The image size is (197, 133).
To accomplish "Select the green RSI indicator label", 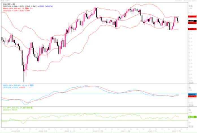I will pos(18,108).
